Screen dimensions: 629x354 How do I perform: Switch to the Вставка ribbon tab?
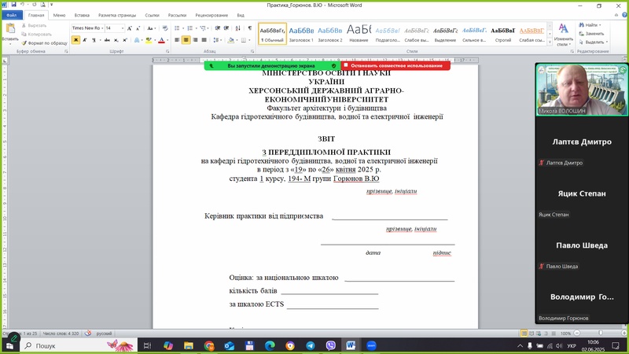pos(82,15)
